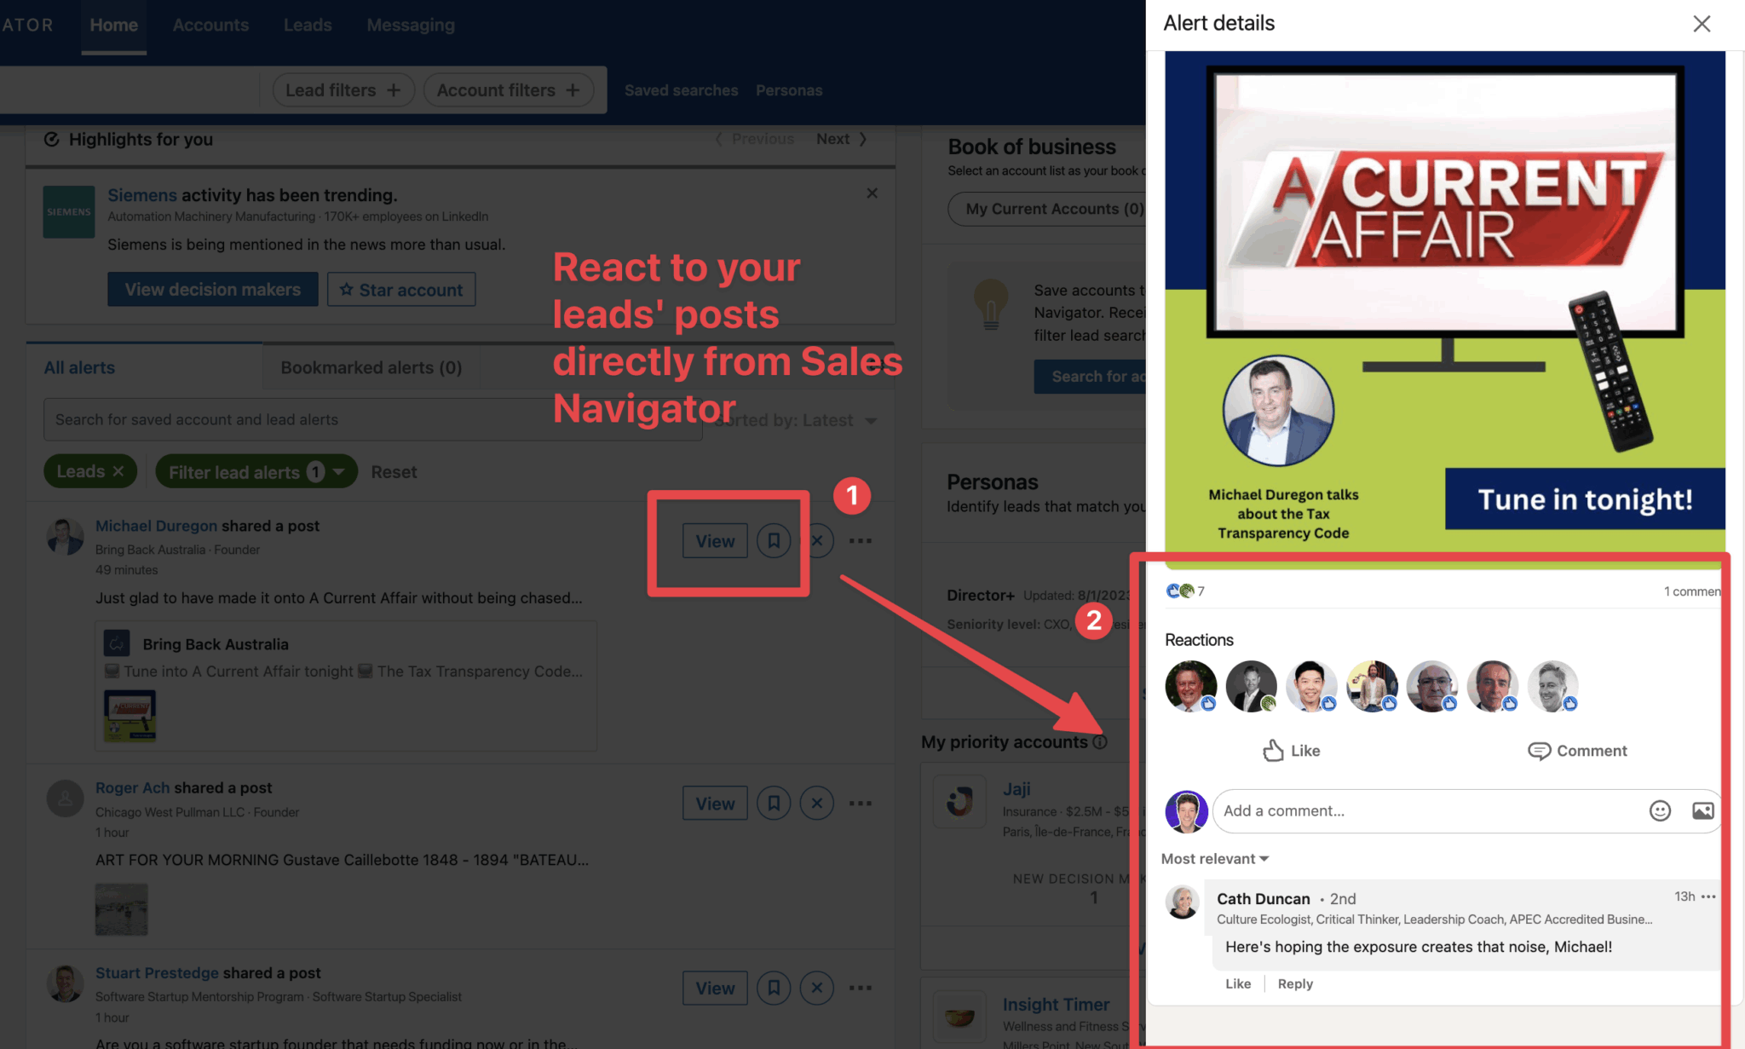Star the Siemens account
Image resolution: width=1745 pixels, height=1049 pixels.
pos(400,289)
